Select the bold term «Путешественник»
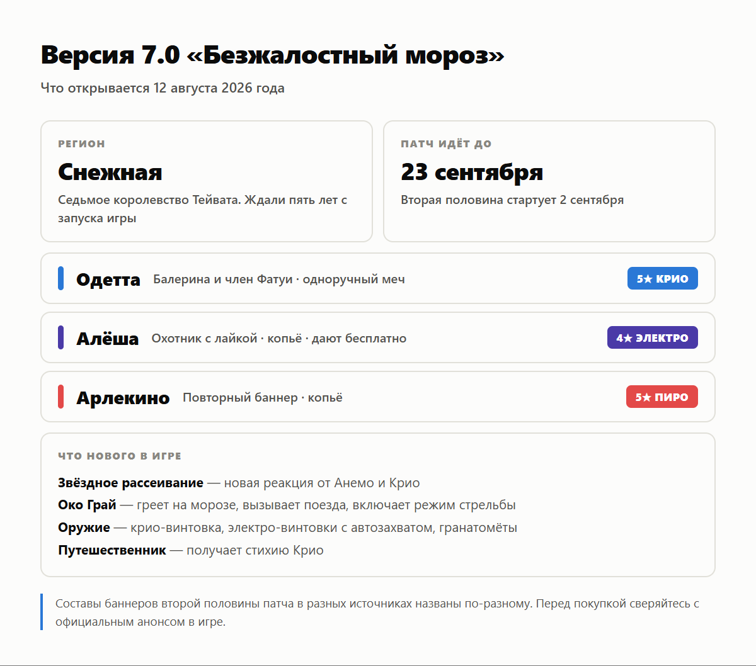 click(112, 550)
